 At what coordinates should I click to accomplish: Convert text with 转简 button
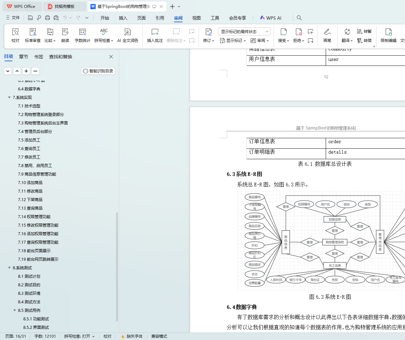(x=364, y=41)
